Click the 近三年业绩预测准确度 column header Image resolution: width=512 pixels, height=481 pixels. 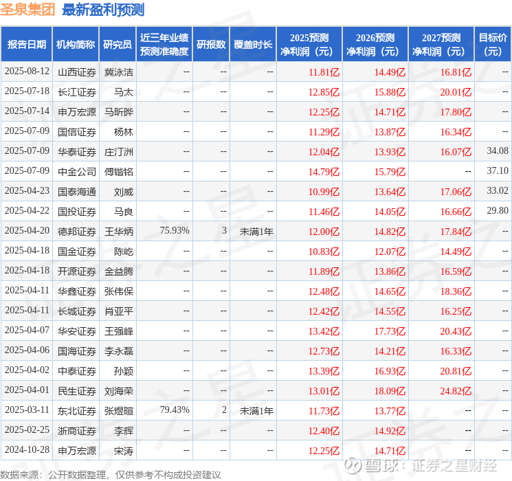click(164, 45)
